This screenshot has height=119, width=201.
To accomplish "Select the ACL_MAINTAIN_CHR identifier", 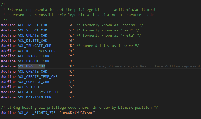I will click(x=34, y=97).
